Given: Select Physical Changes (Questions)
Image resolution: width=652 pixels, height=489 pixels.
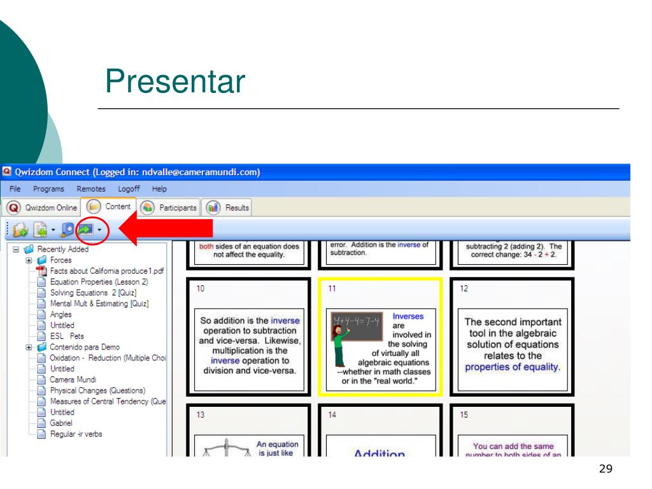Looking at the screenshot, I should (x=97, y=390).
